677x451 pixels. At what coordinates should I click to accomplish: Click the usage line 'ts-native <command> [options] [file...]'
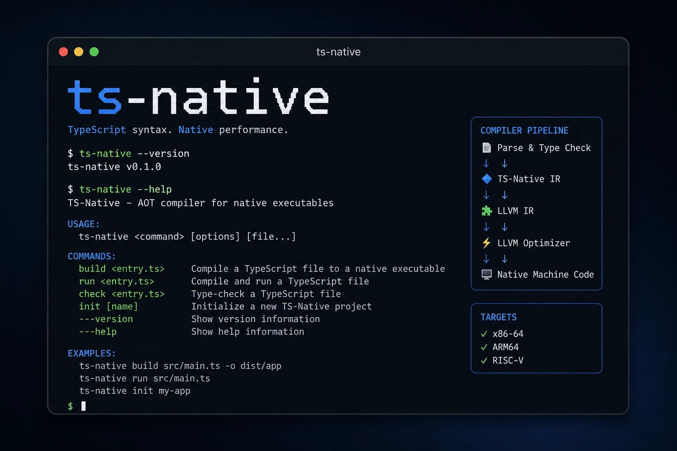tap(187, 237)
